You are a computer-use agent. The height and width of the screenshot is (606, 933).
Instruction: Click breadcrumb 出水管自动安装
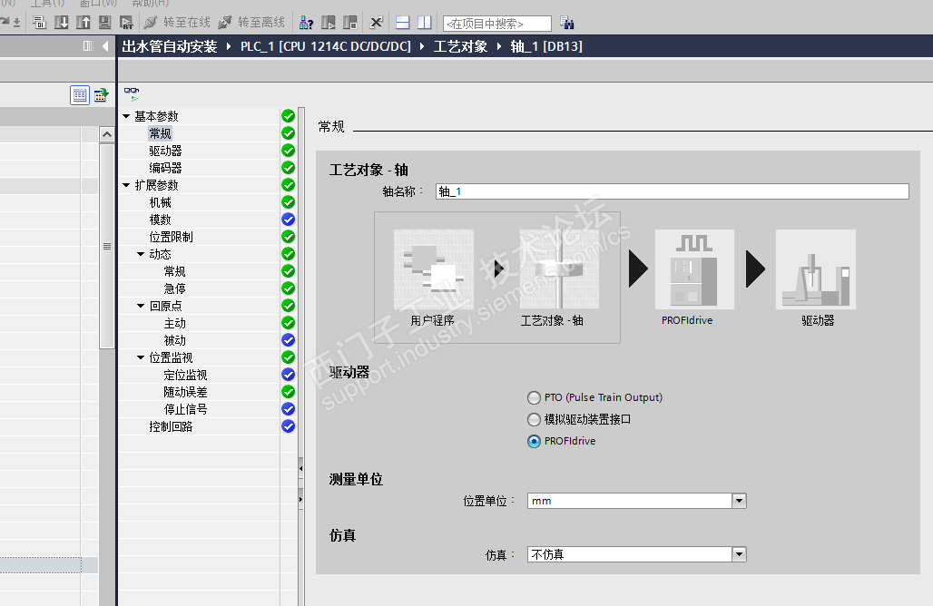pyautogui.click(x=170, y=46)
